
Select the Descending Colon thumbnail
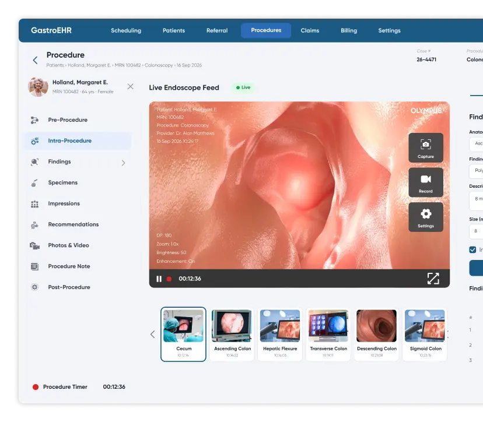pos(376,334)
